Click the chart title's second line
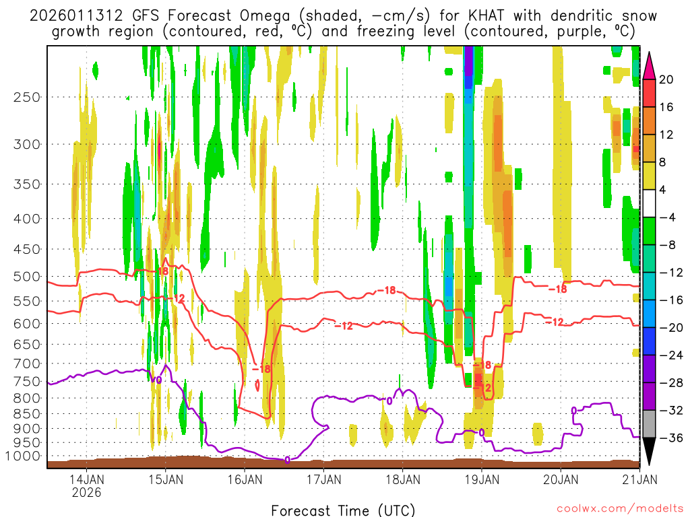Screen dimensions: 690x517 pos(344,32)
